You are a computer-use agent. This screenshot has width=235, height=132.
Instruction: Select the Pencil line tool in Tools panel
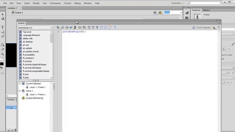point(3,36)
